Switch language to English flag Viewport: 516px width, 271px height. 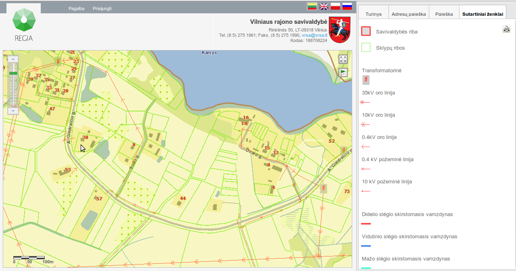(x=324, y=6)
